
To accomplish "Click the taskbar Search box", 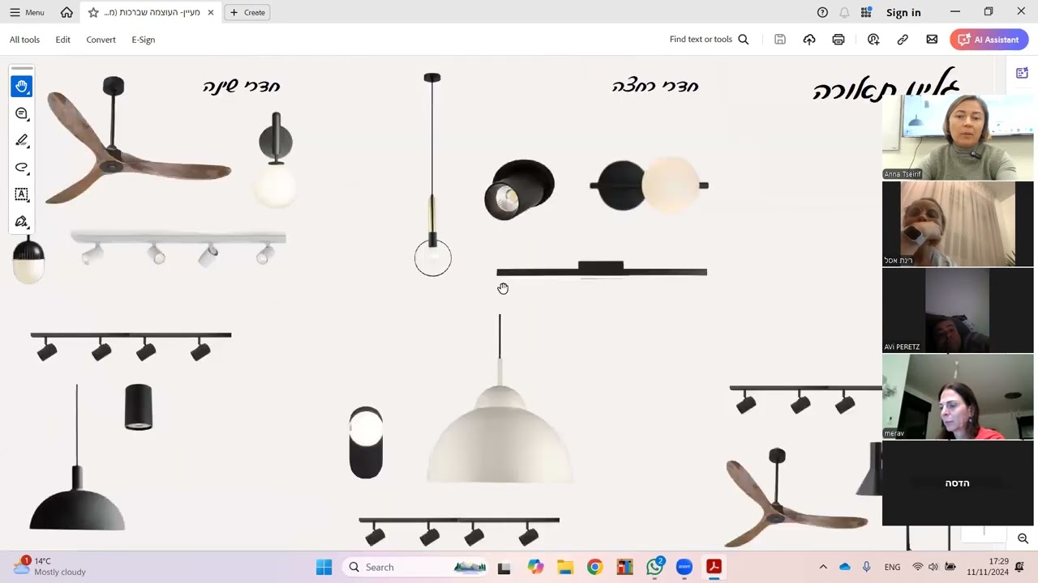I will pos(416,567).
